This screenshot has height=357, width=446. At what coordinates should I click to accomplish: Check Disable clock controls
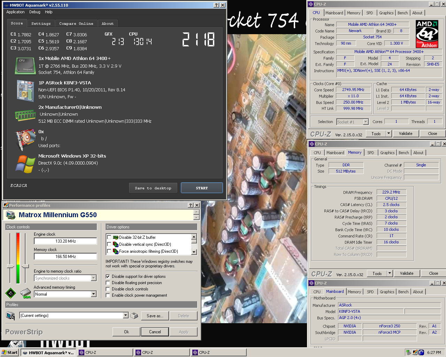(108, 289)
